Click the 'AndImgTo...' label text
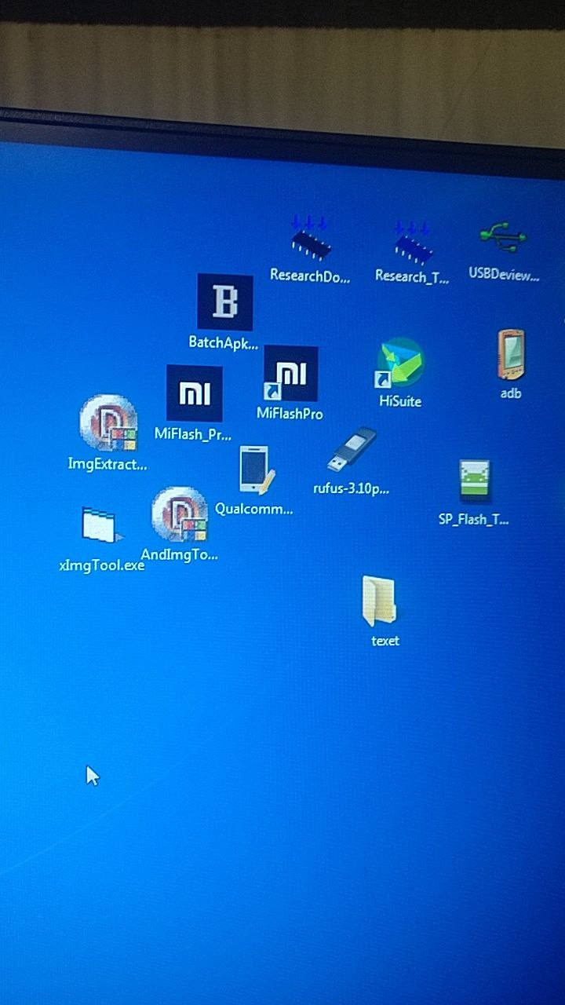The image size is (565, 1005). pos(180,554)
